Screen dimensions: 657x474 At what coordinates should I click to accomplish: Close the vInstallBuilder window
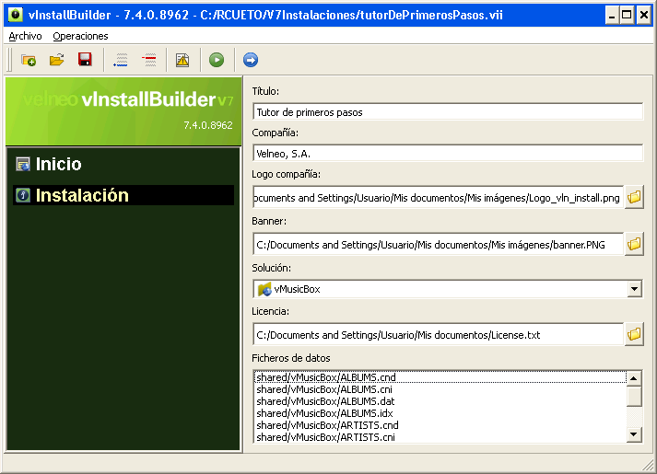(x=644, y=15)
